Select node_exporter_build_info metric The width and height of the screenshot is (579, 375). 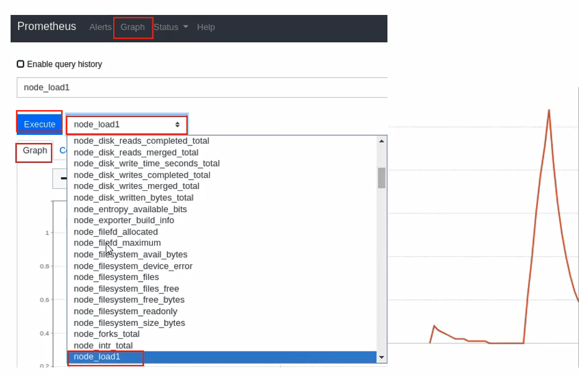[x=221, y=220]
